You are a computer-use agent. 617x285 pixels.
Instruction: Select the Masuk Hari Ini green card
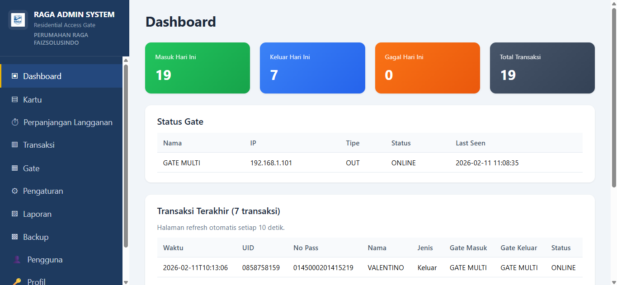click(197, 68)
